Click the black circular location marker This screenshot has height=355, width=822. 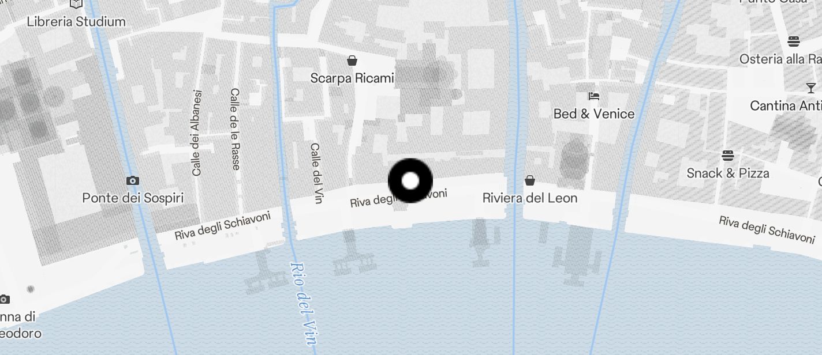(410, 180)
